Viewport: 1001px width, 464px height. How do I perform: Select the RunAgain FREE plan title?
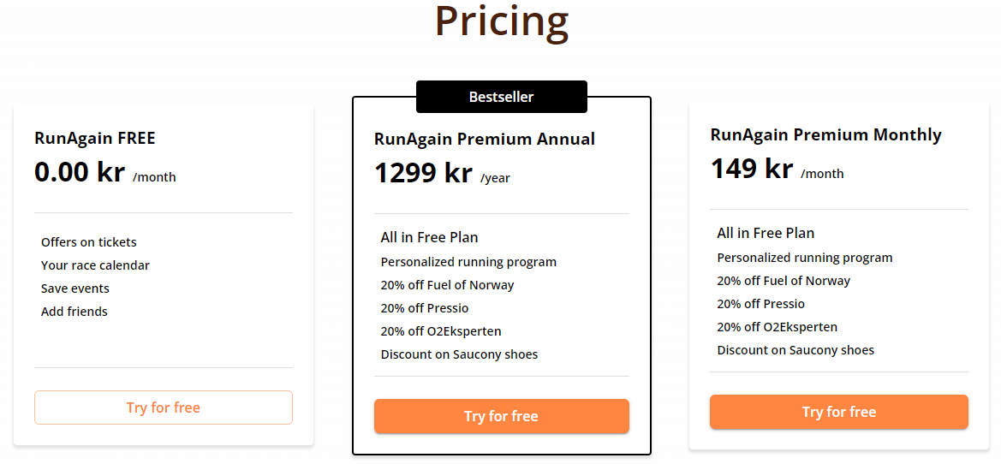click(94, 138)
